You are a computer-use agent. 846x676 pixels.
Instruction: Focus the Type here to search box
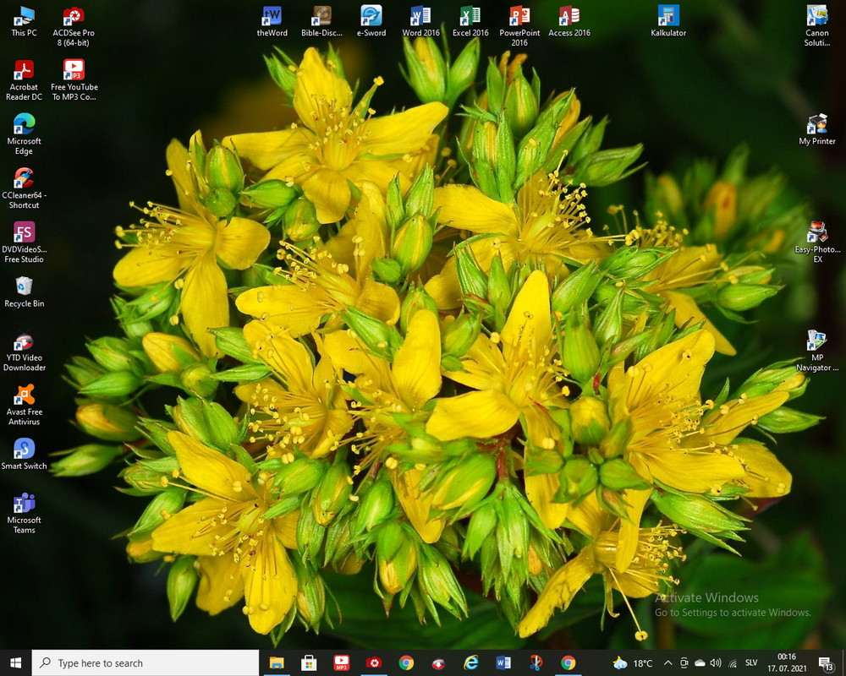pos(146,662)
